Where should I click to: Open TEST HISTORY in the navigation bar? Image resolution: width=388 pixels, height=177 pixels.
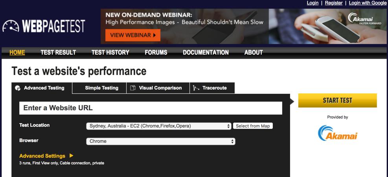110,53
